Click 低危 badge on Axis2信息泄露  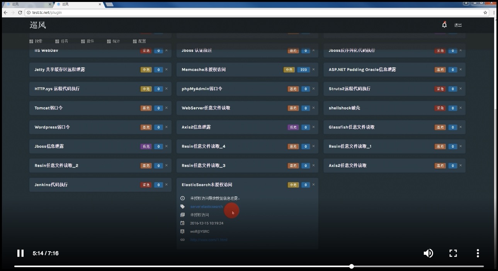tap(293, 127)
